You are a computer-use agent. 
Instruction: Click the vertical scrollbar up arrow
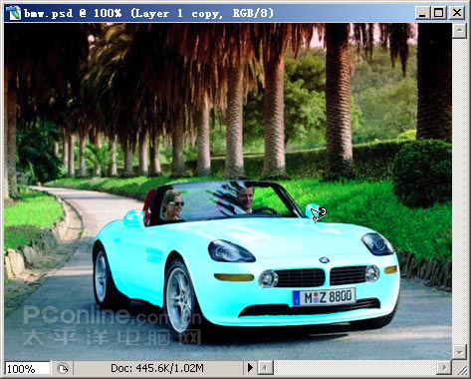click(x=460, y=31)
